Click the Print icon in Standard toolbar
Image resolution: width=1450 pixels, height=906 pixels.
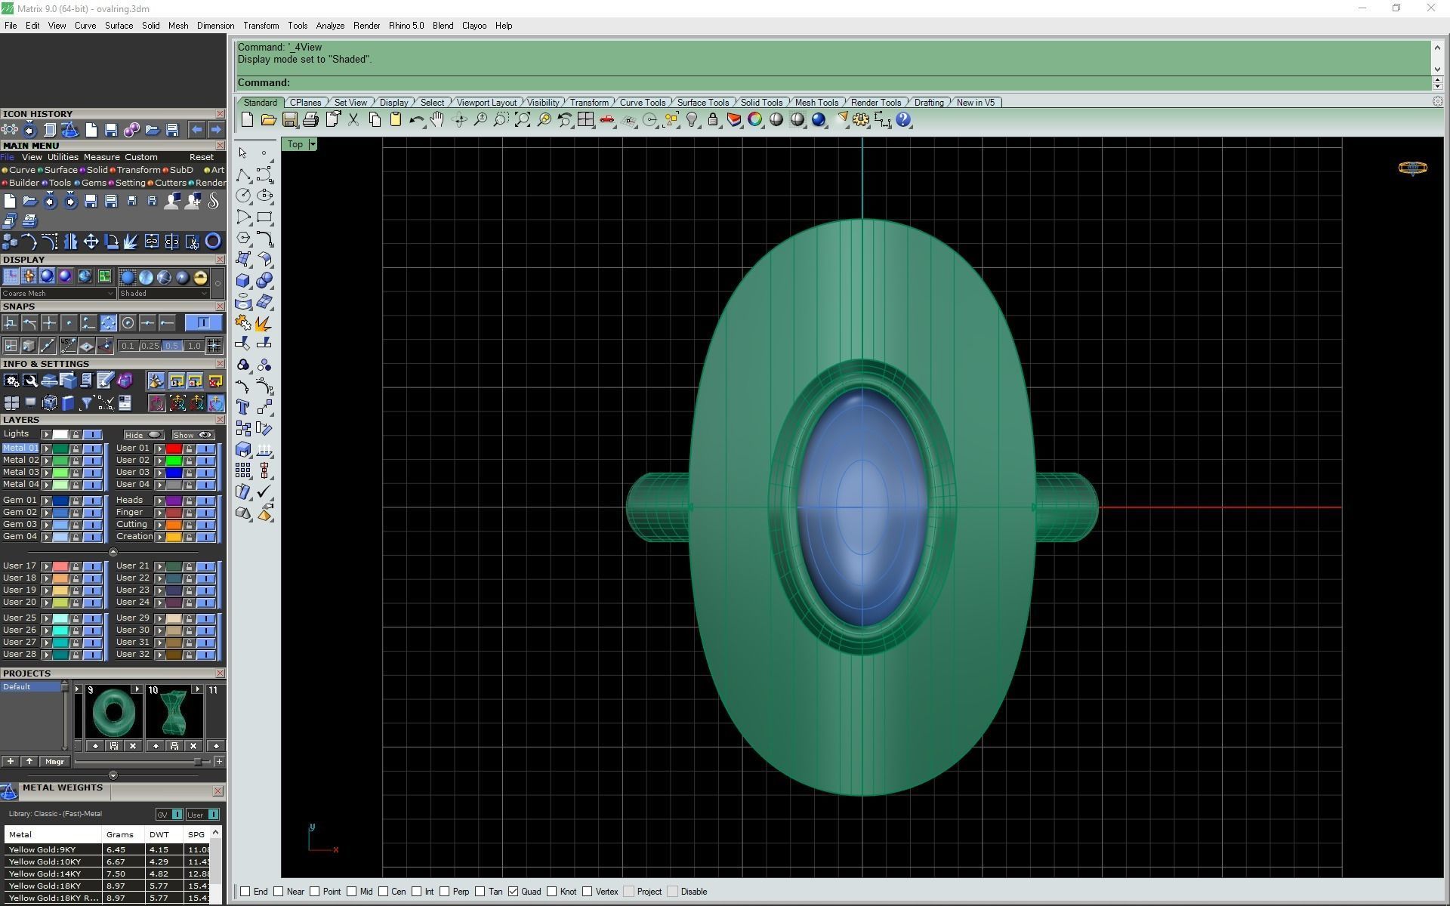[x=310, y=120]
